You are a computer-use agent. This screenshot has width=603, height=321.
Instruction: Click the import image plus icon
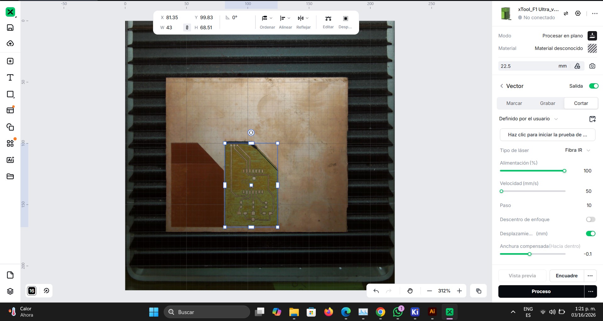pos(10,61)
